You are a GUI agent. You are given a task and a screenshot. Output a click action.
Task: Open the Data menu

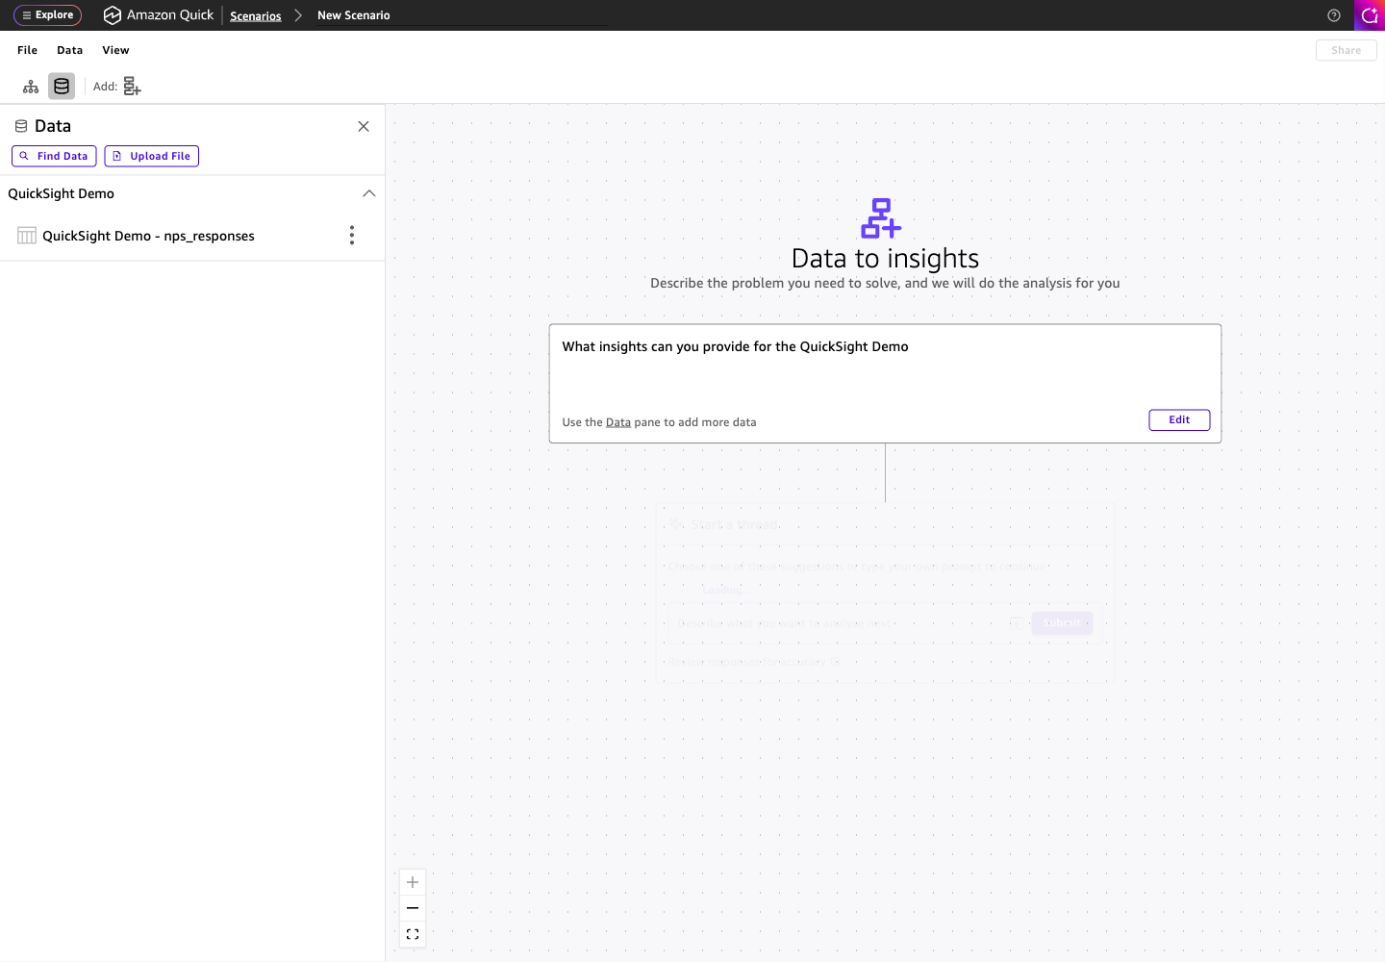(x=70, y=50)
